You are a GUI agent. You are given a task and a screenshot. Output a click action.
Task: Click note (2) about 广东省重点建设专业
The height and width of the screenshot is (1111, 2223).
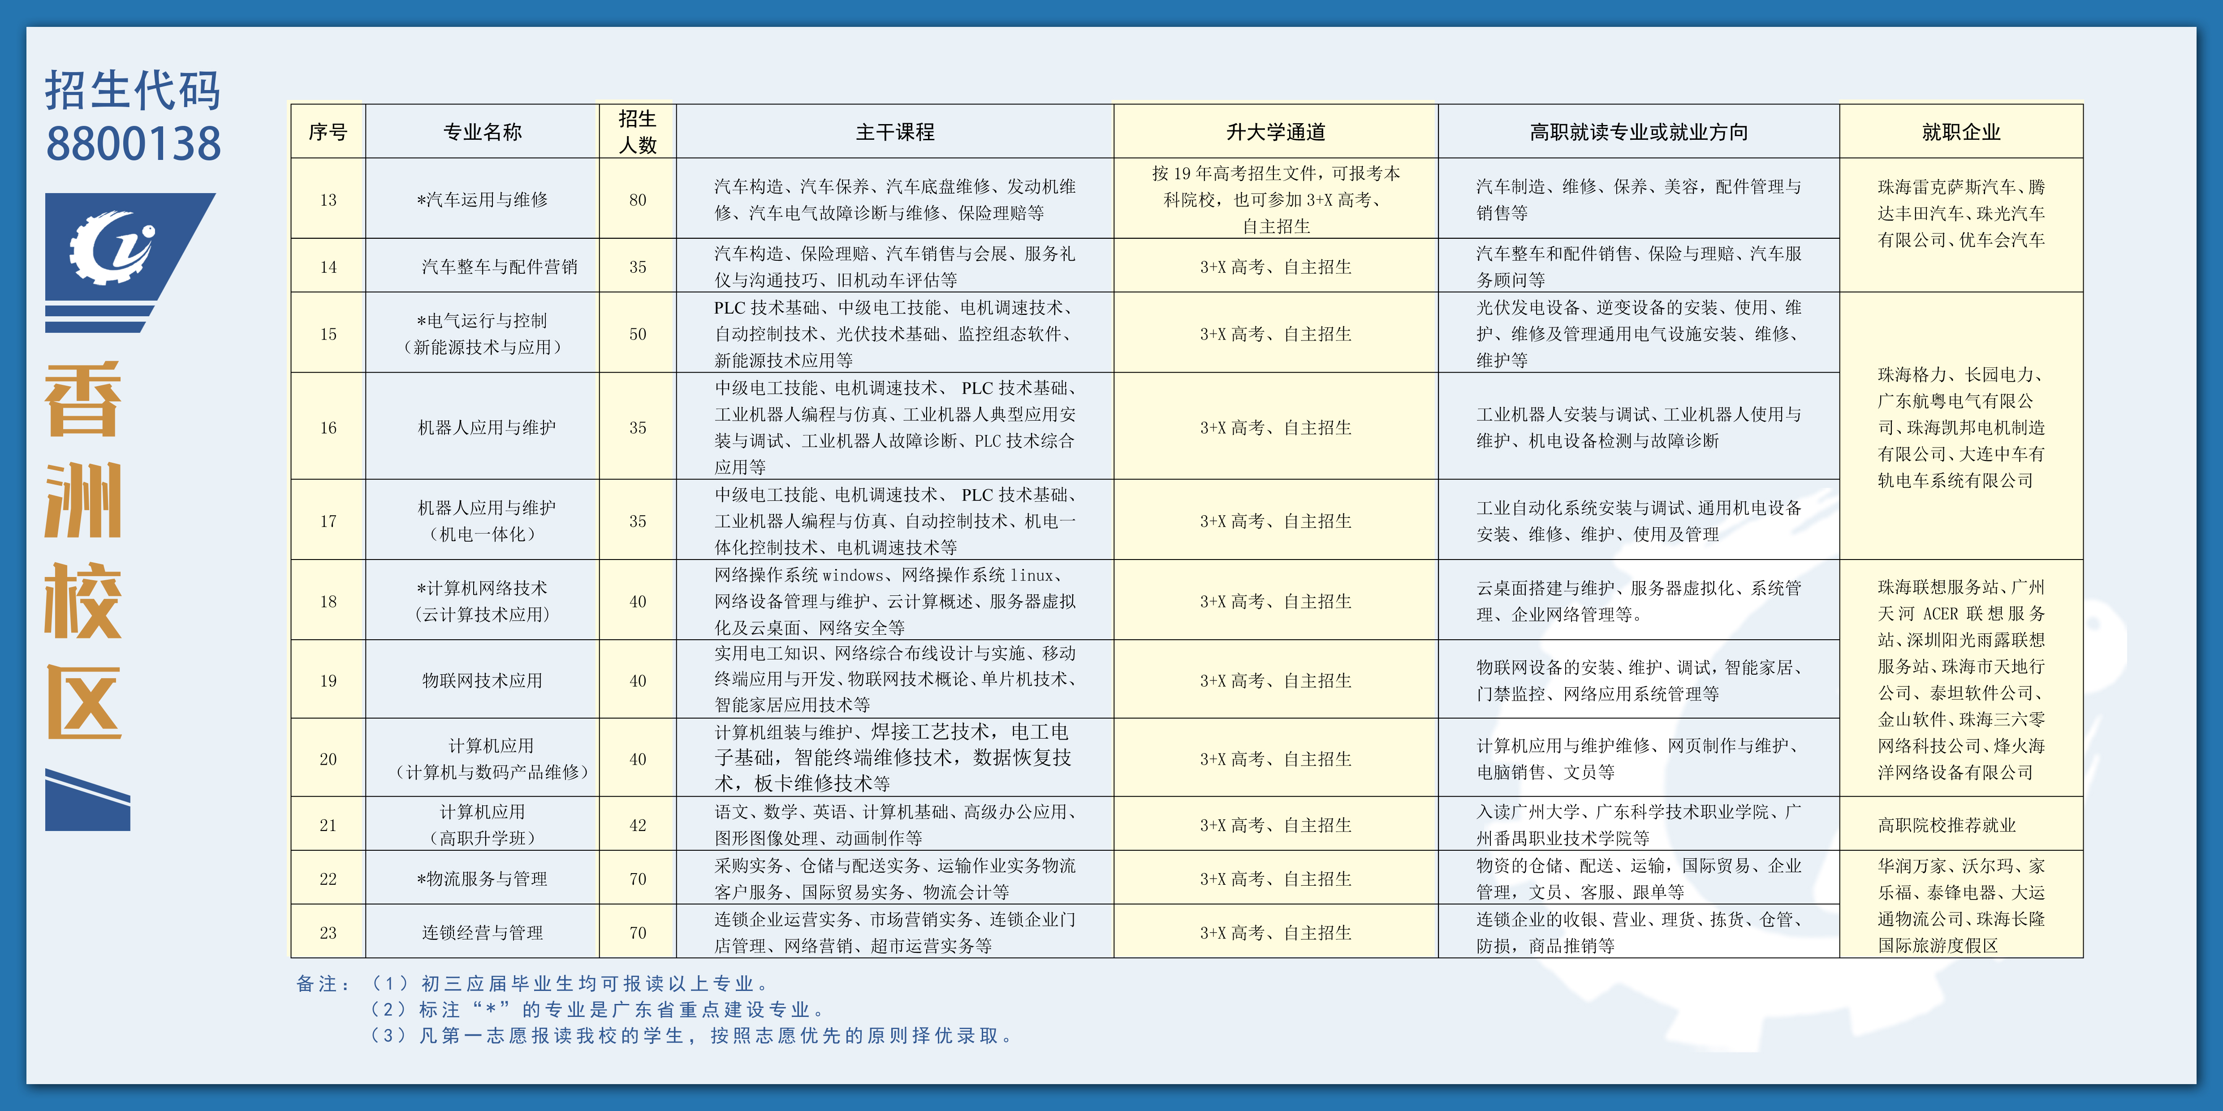click(x=598, y=1009)
